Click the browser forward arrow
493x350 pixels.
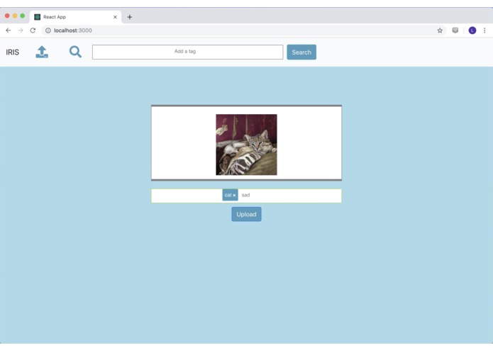point(21,30)
